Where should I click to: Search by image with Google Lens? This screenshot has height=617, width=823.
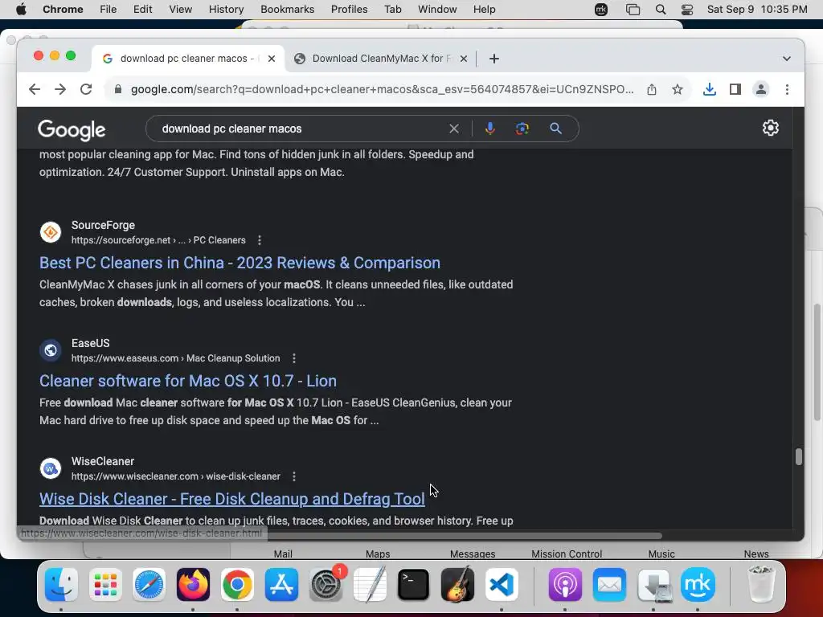coord(522,129)
